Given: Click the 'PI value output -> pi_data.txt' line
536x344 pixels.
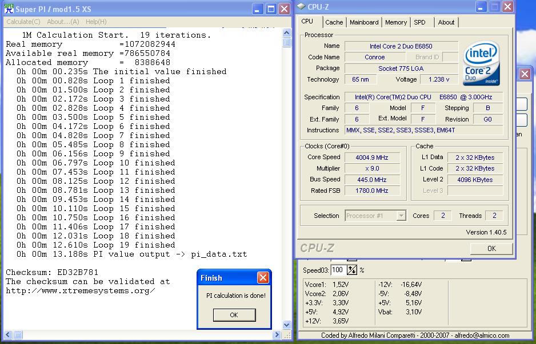Looking at the screenshot, I should click(131, 254).
